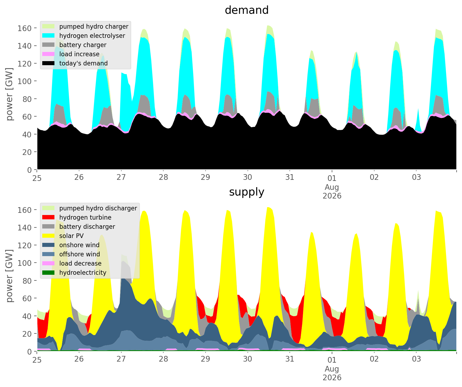The height and width of the screenshot is (387, 462).
Task: Pick the yellow solar PV legend swatch
Action: (x=49, y=236)
